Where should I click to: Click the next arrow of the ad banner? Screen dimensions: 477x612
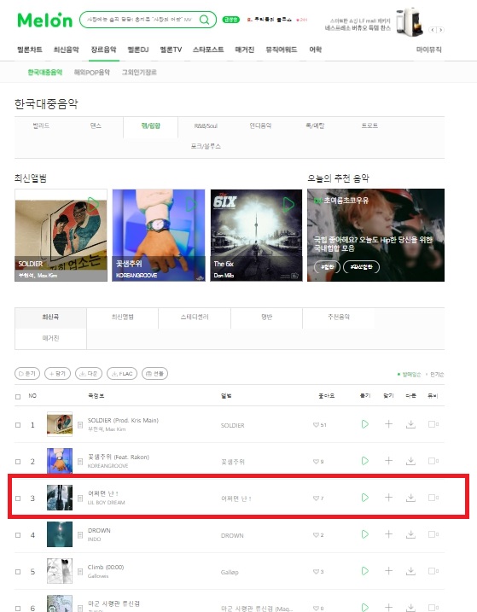(x=440, y=30)
